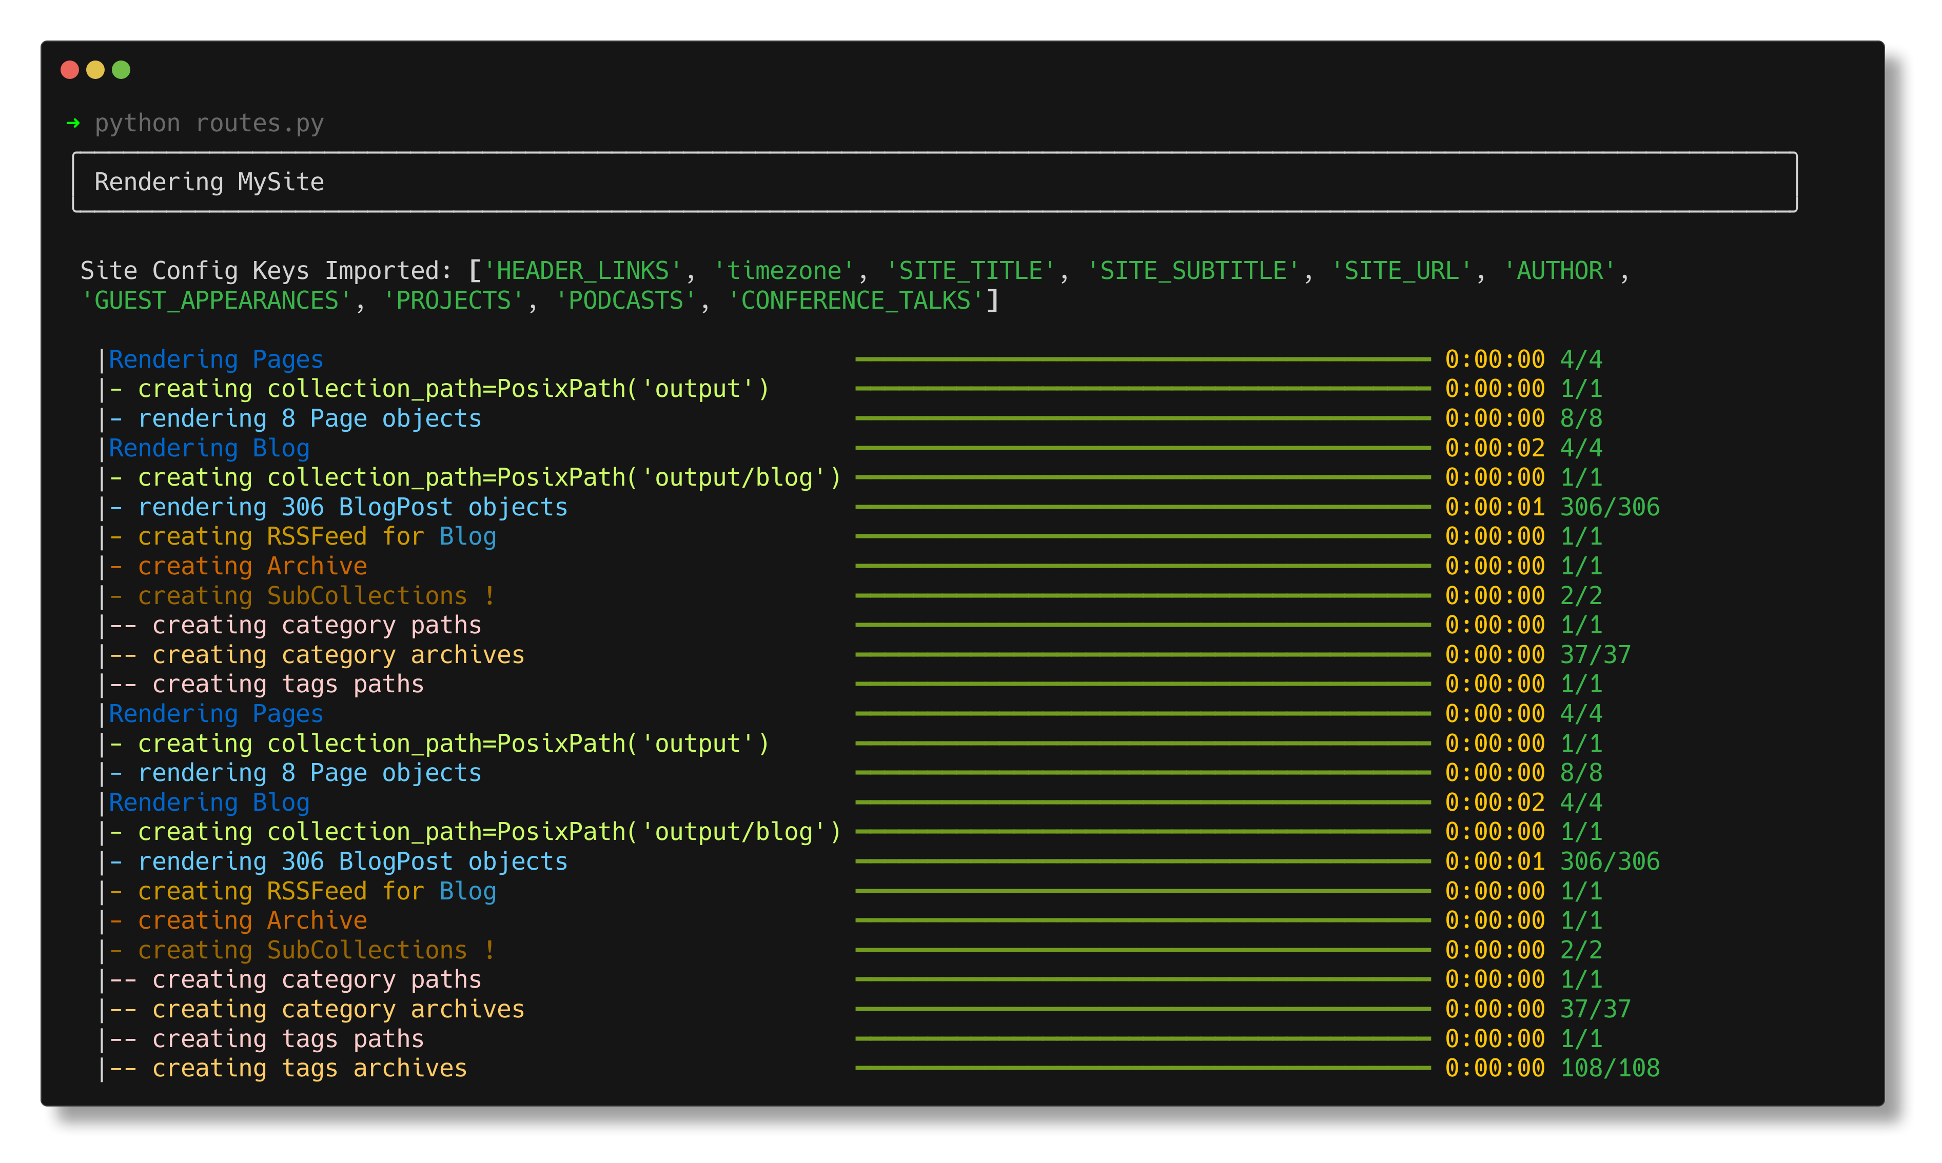The height and width of the screenshot is (1163, 1942).
Task: Select the 'timezone' config key
Action: click(784, 270)
